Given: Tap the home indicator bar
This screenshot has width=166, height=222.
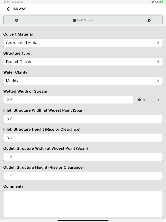Looking at the screenshot, I should (83, 220).
